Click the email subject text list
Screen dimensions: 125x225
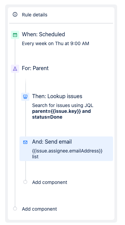click(x=35, y=157)
